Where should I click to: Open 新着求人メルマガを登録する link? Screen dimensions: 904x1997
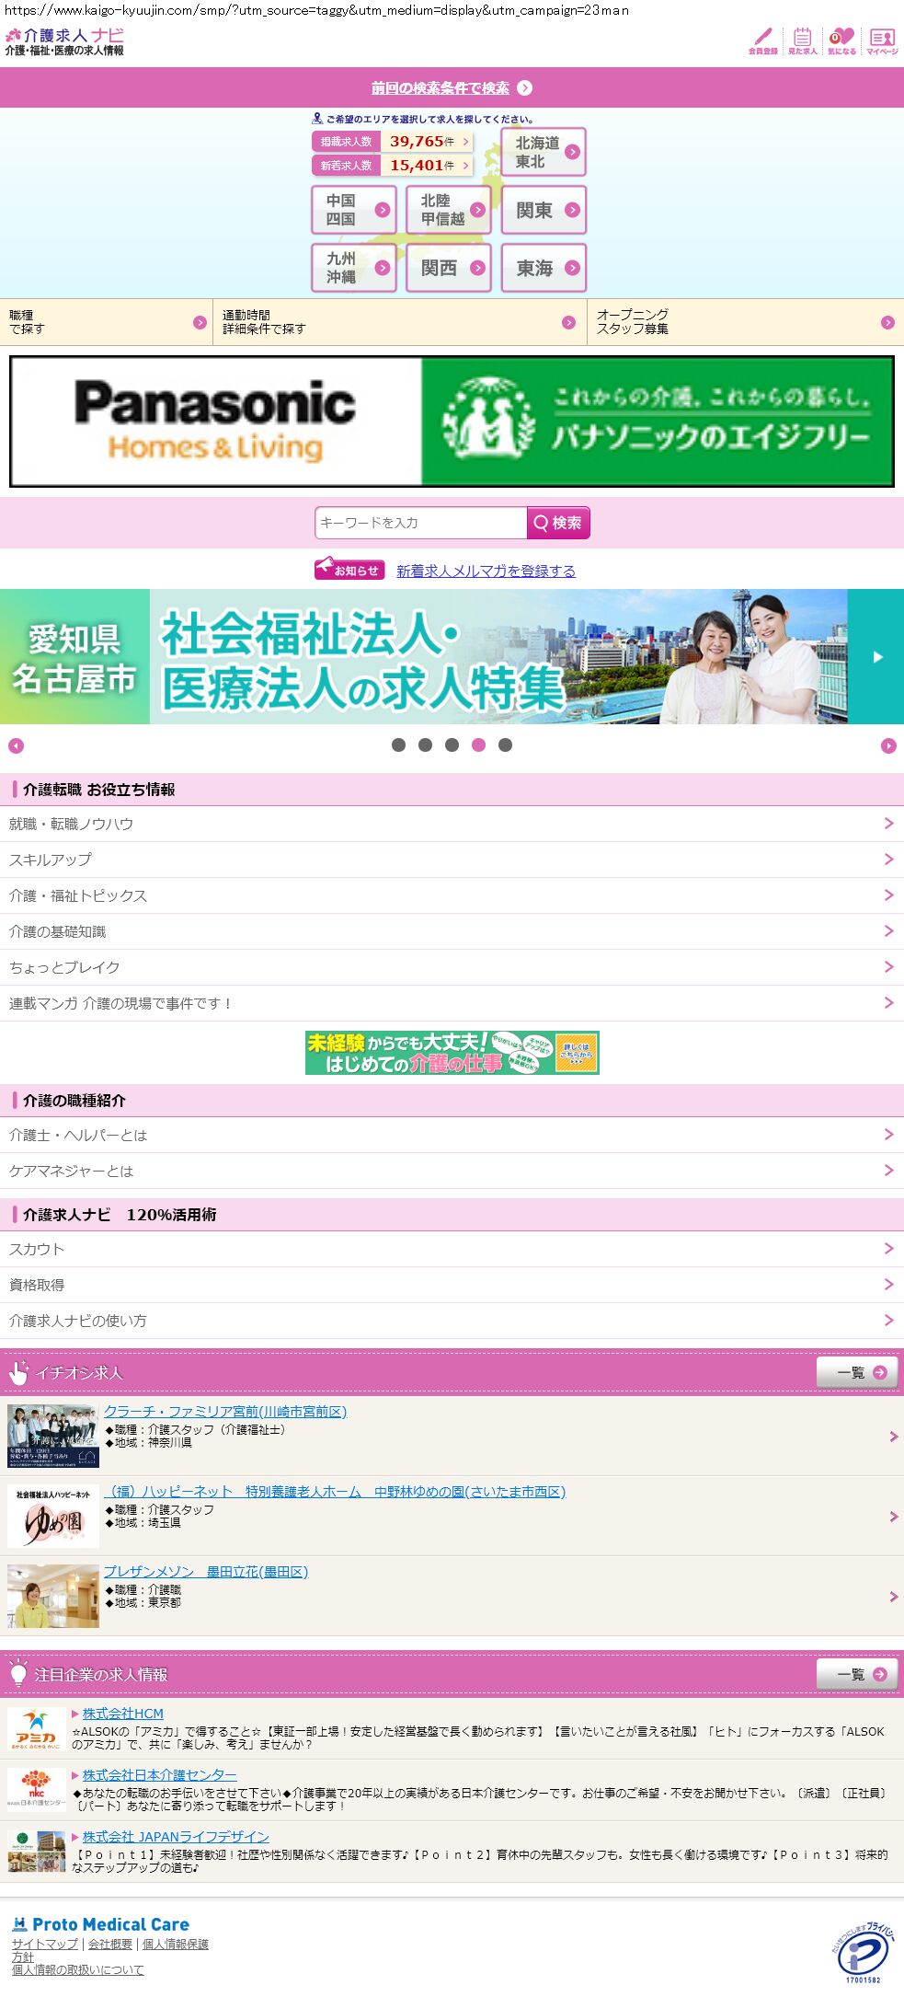486,571
